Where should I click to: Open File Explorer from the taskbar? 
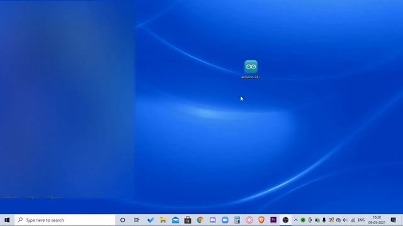(162, 220)
